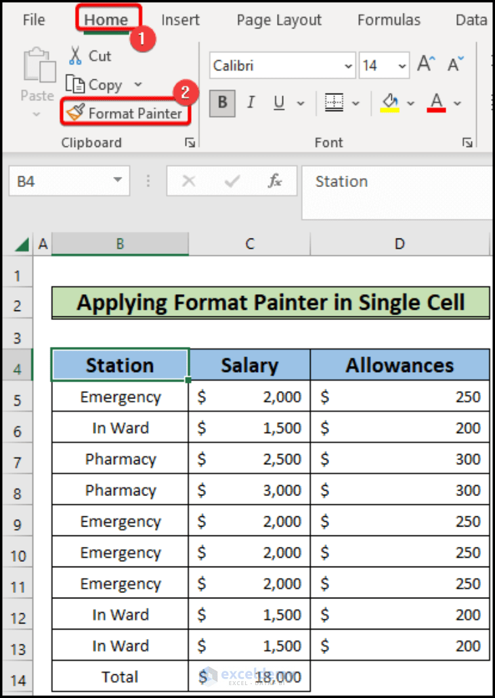The width and height of the screenshot is (495, 698).
Task: Open the Page Layout tab
Action: tap(279, 20)
